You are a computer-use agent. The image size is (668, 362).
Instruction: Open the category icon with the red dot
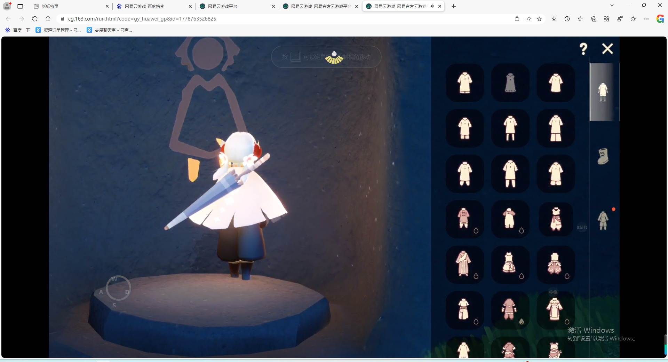point(603,220)
